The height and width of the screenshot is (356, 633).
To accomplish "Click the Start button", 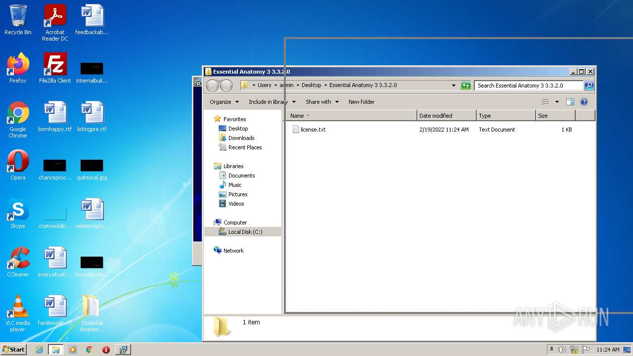I will coord(13,350).
